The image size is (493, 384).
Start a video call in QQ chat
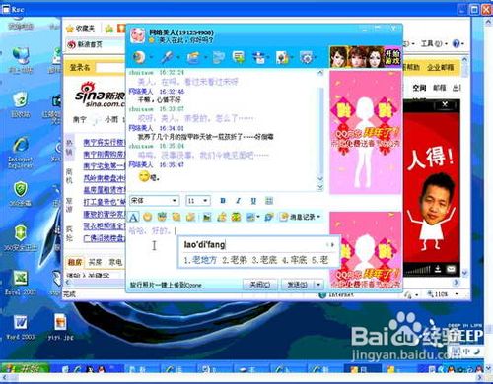pyautogui.click(x=139, y=57)
